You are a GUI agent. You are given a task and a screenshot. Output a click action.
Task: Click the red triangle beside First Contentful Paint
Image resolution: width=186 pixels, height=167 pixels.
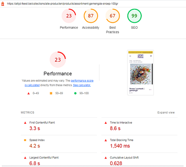pos(25,123)
